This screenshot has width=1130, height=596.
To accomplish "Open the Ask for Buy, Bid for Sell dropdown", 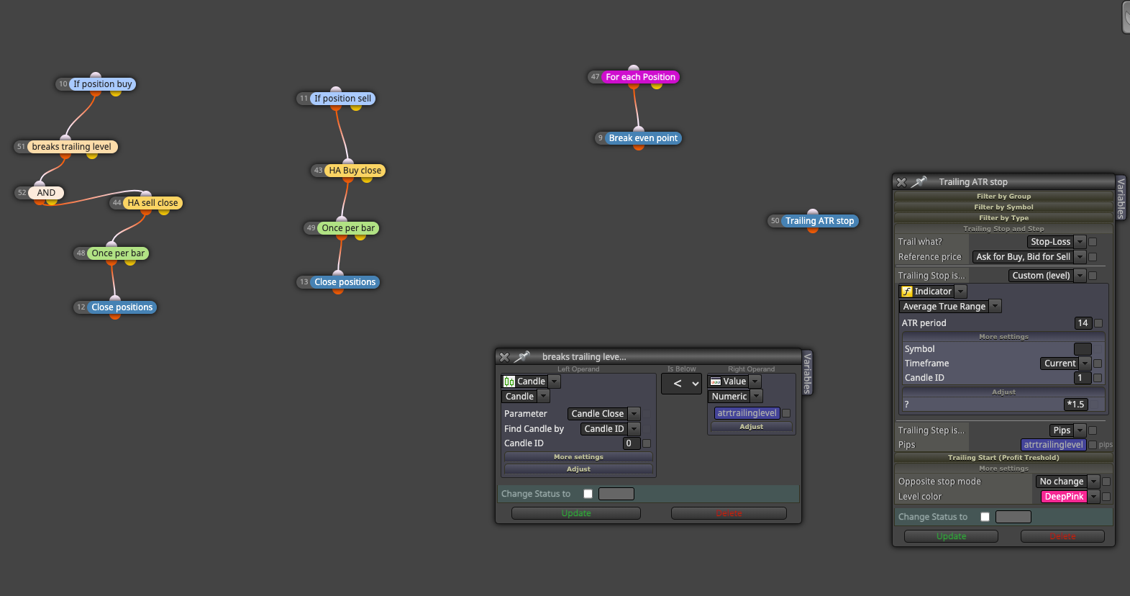I will pos(1029,257).
